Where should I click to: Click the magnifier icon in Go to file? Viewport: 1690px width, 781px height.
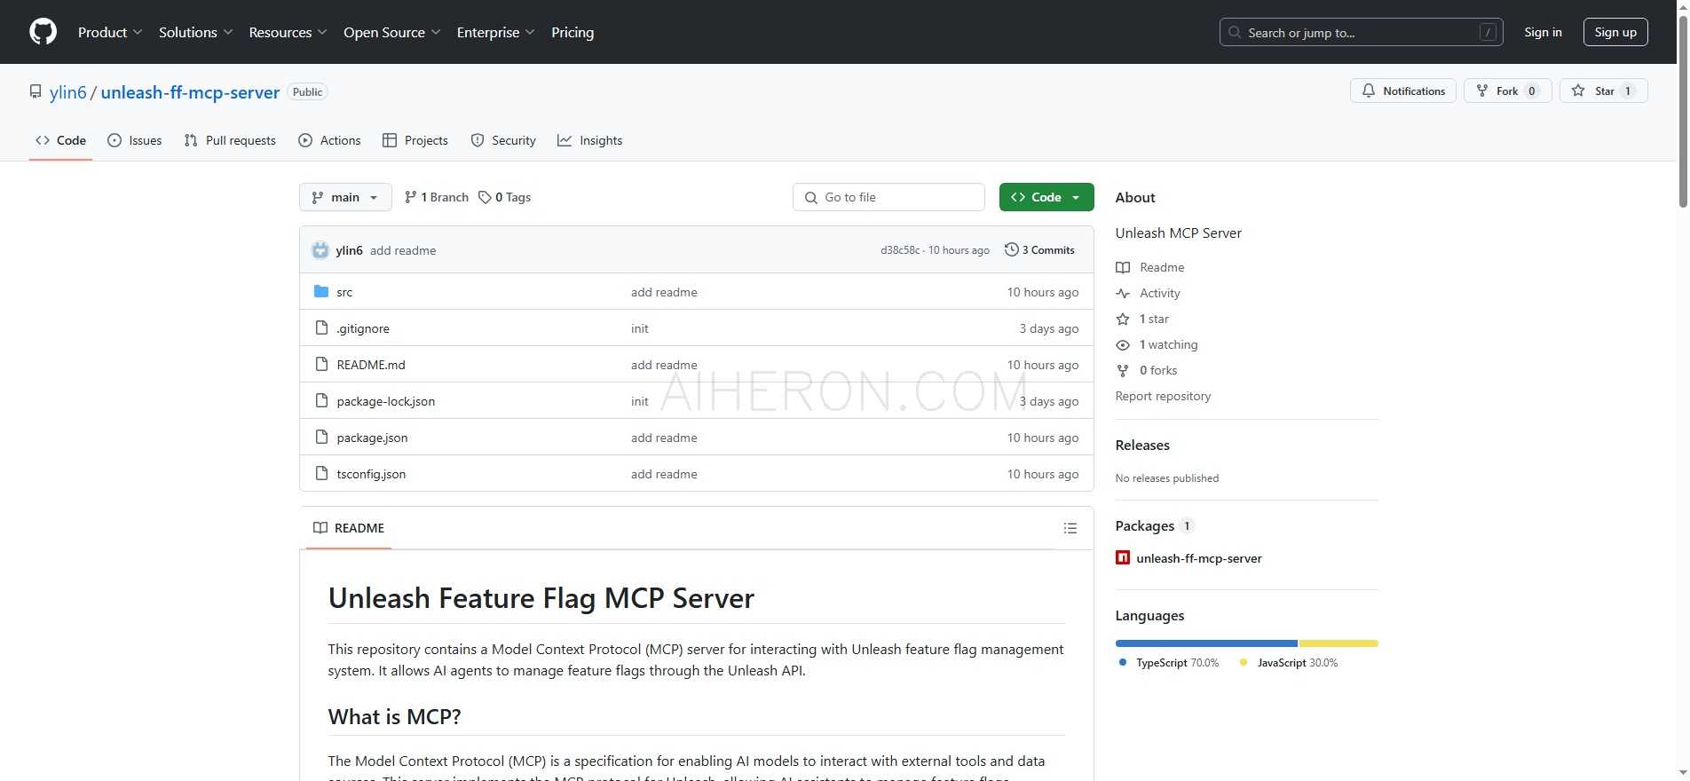(x=810, y=197)
